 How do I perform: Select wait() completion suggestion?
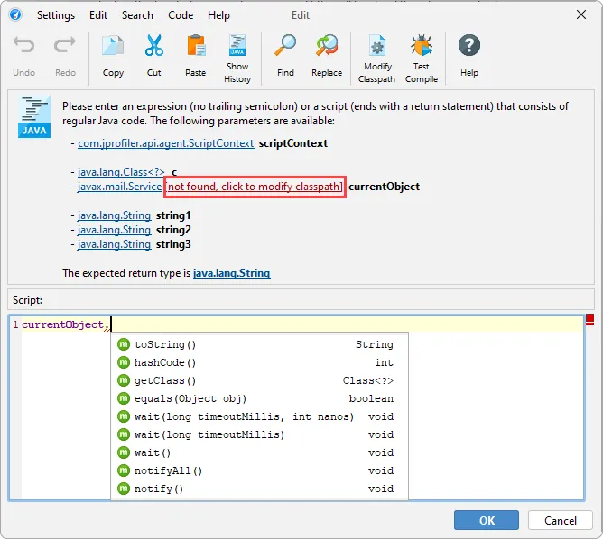(260, 452)
